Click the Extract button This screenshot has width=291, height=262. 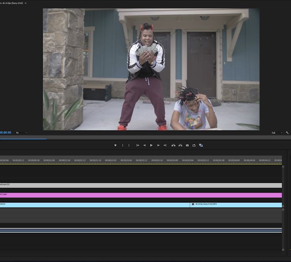[180, 145]
